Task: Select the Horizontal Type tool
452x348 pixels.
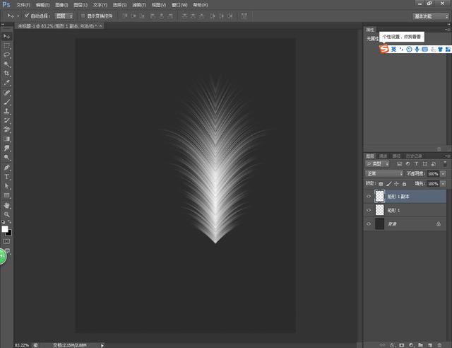Action: (7, 176)
